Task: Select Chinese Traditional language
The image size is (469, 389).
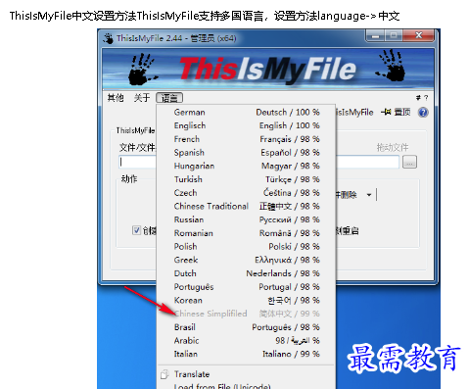Action: pyautogui.click(x=247, y=206)
